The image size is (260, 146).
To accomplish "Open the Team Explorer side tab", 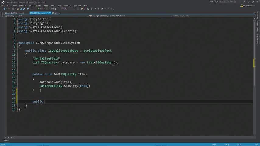I will pyautogui.click(x=258, y=39).
